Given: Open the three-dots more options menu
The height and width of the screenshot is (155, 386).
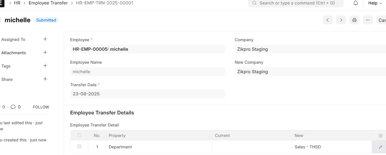Looking at the screenshot, I should pyautogui.click(x=368, y=20).
